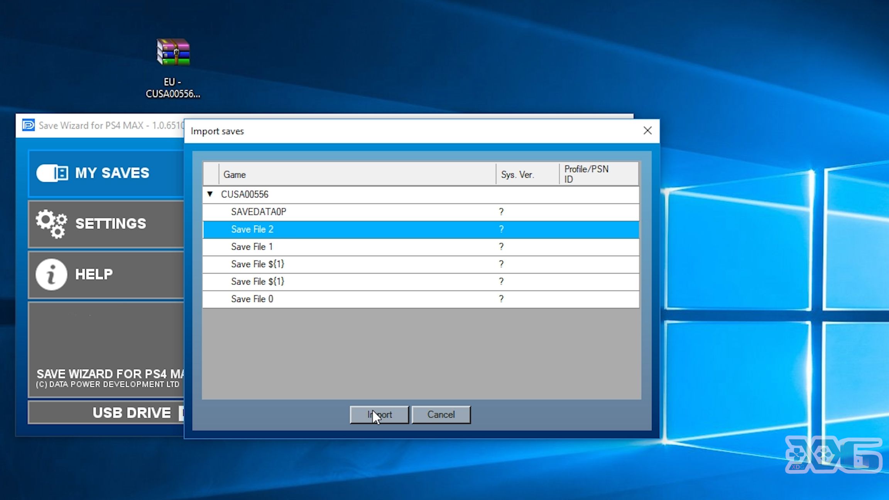Click the Import button
The height and width of the screenshot is (500, 889).
379,415
